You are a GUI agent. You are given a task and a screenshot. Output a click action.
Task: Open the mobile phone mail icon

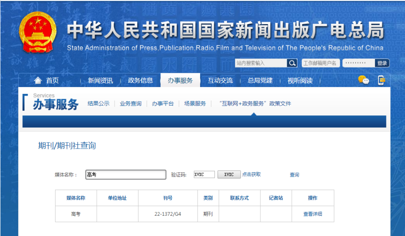(x=381, y=81)
